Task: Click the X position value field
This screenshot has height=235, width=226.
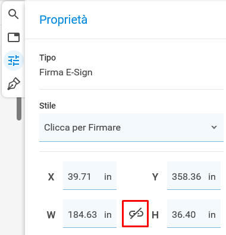Action: [x=90, y=176]
